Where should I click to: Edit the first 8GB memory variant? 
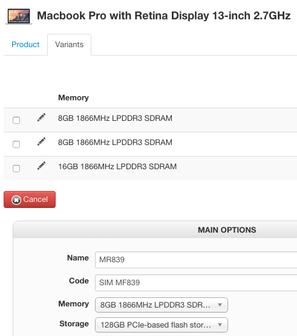tap(41, 117)
